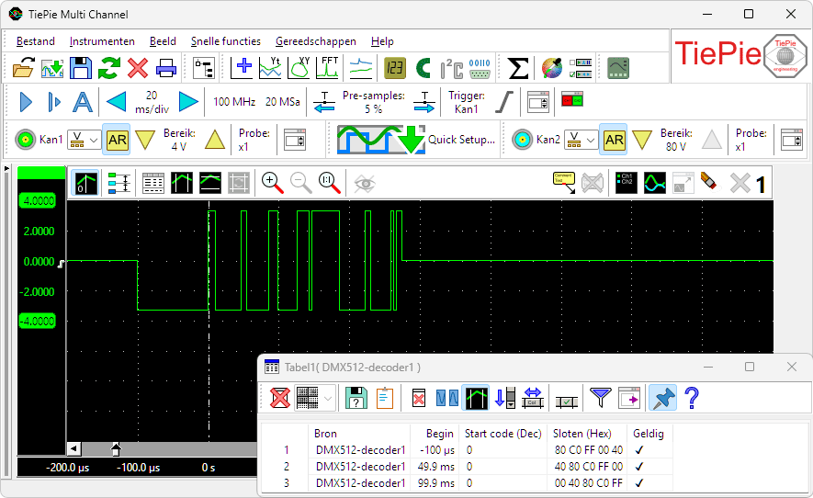Viewport: 813px width, 498px height.
Task: Open the Instrumenten menu
Action: [x=102, y=41]
